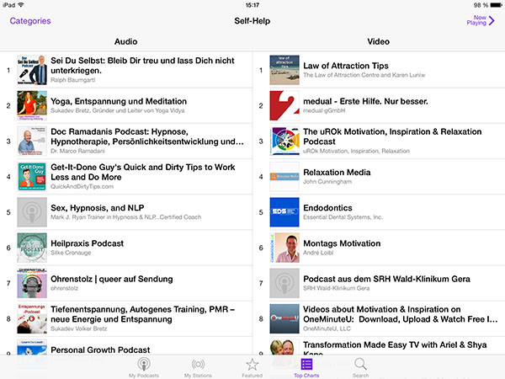Open Tiefenentspannung, Autogenes Training title
Screen dimensions: 505x379
[x=143, y=314]
